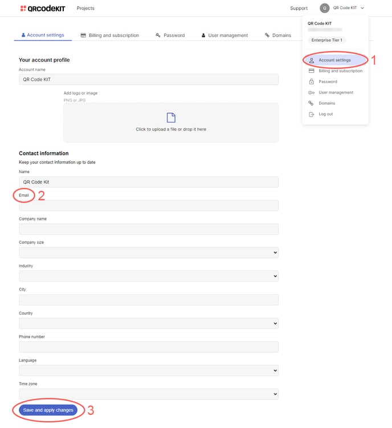Click the user avatar circle icon
The width and height of the screenshot is (392, 428).
pos(324,8)
